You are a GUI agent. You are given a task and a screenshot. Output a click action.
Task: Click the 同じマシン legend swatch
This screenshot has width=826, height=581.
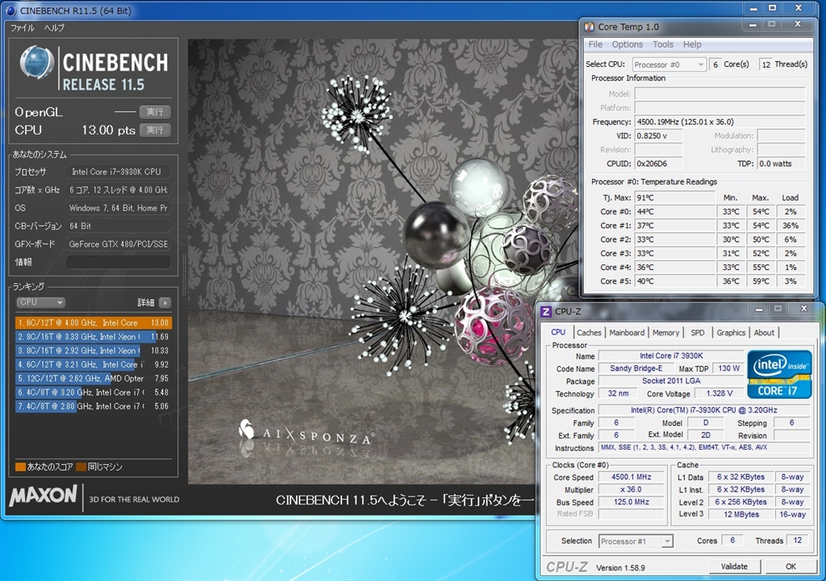point(81,467)
